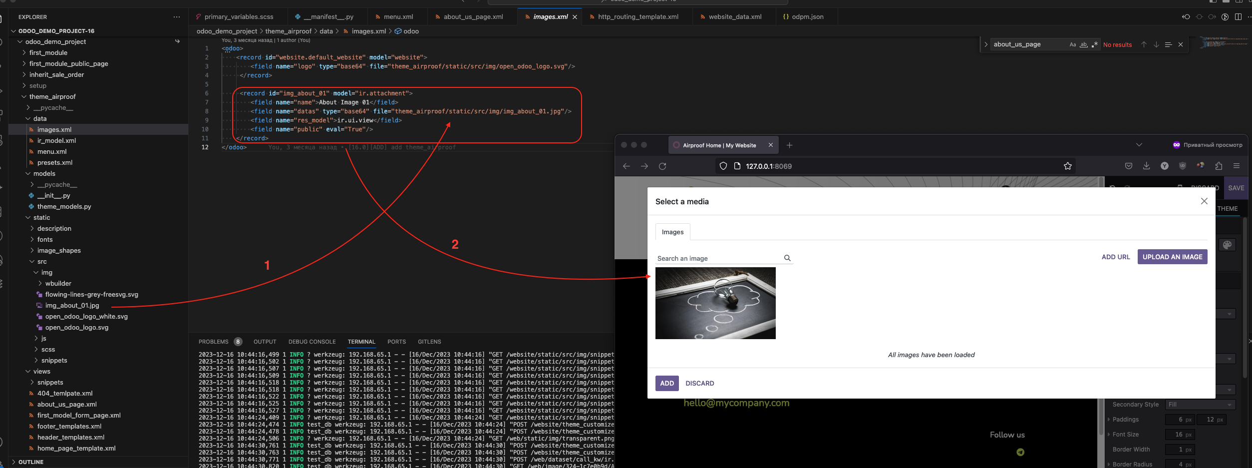The image size is (1252, 468).
Task: Open Firefox hamburger menu
Action: 1237,166
